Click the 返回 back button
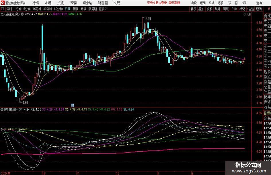 click(259, 9)
